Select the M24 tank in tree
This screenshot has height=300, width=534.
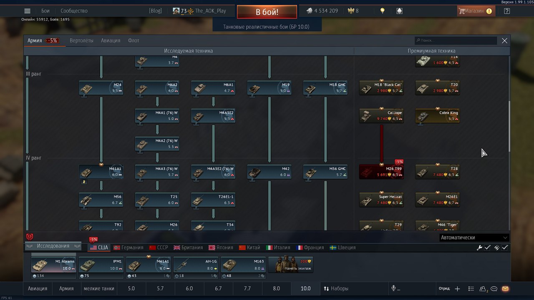click(x=101, y=88)
